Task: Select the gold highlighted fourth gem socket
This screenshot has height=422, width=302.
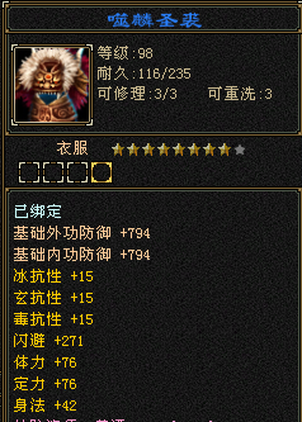Action: (102, 172)
